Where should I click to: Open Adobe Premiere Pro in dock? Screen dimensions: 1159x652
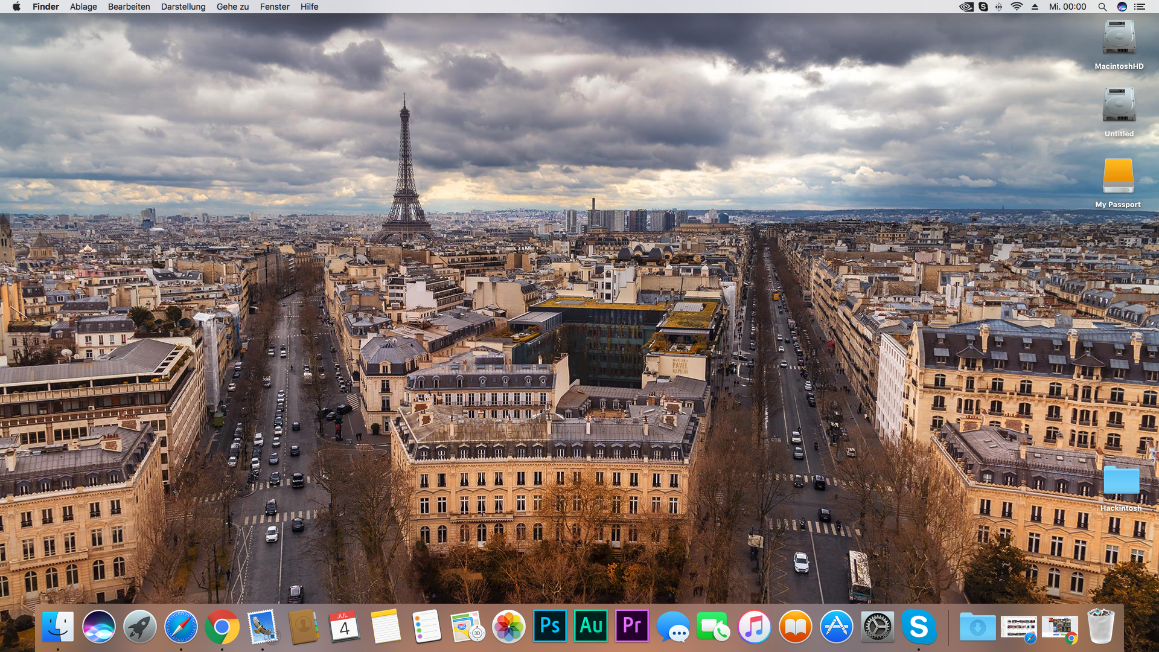(632, 626)
